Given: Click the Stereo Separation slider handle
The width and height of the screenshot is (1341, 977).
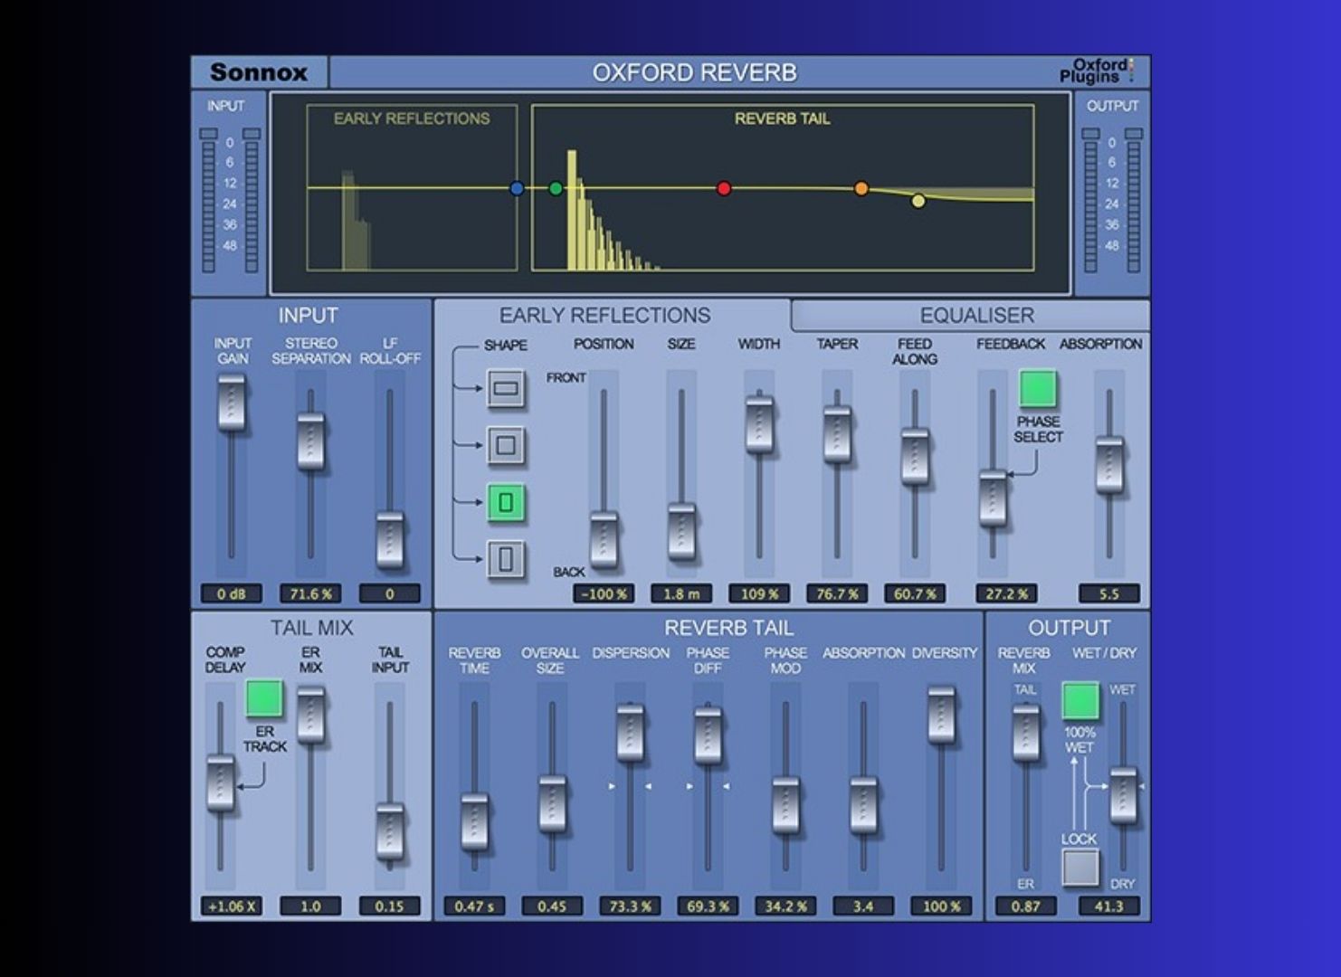Looking at the screenshot, I should coord(310,441).
